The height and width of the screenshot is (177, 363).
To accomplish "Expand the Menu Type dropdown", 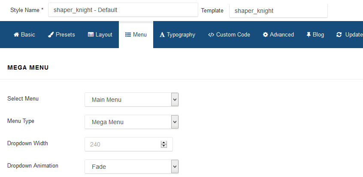I will click(x=131, y=122).
